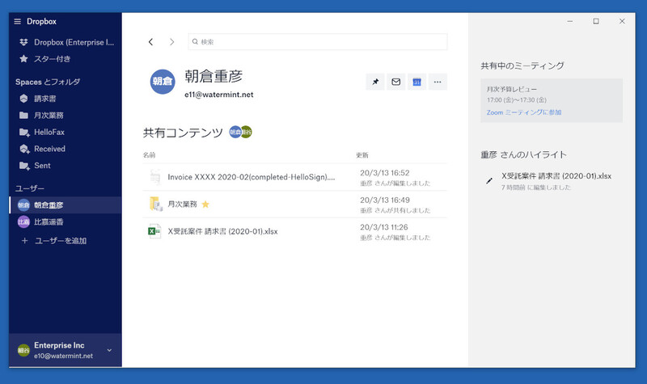
Task: Open Dropbox (Enterprise I...) root in sidebar
Action: pyautogui.click(x=73, y=41)
